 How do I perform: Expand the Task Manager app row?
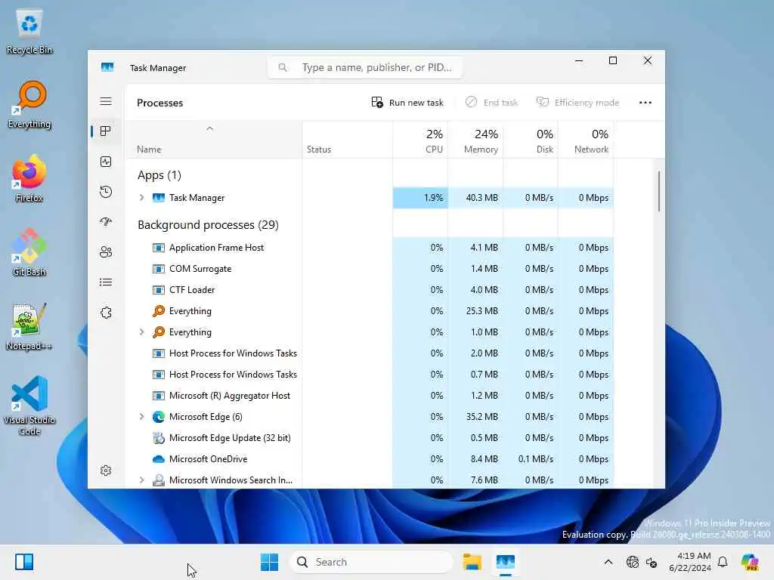[x=141, y=198]
